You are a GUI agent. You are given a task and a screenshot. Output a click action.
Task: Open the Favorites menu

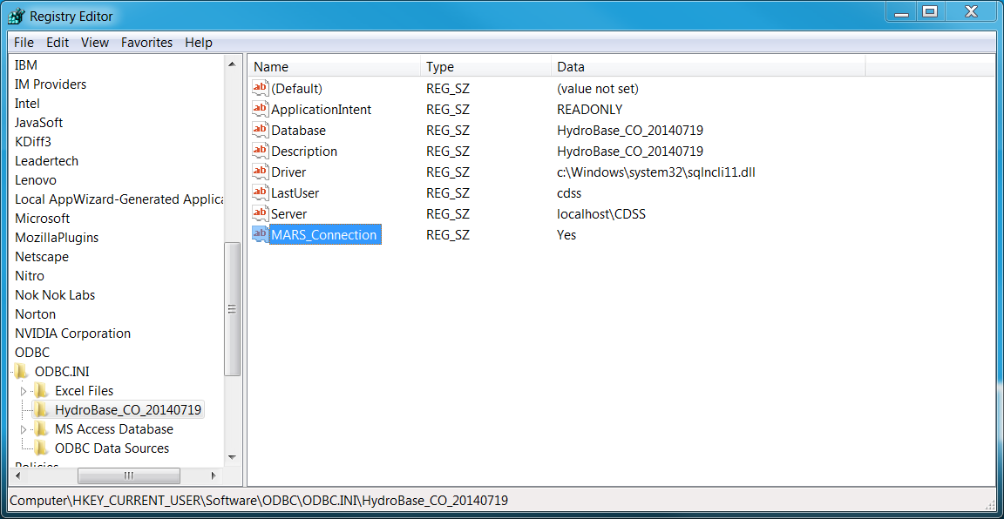point(146,43)
